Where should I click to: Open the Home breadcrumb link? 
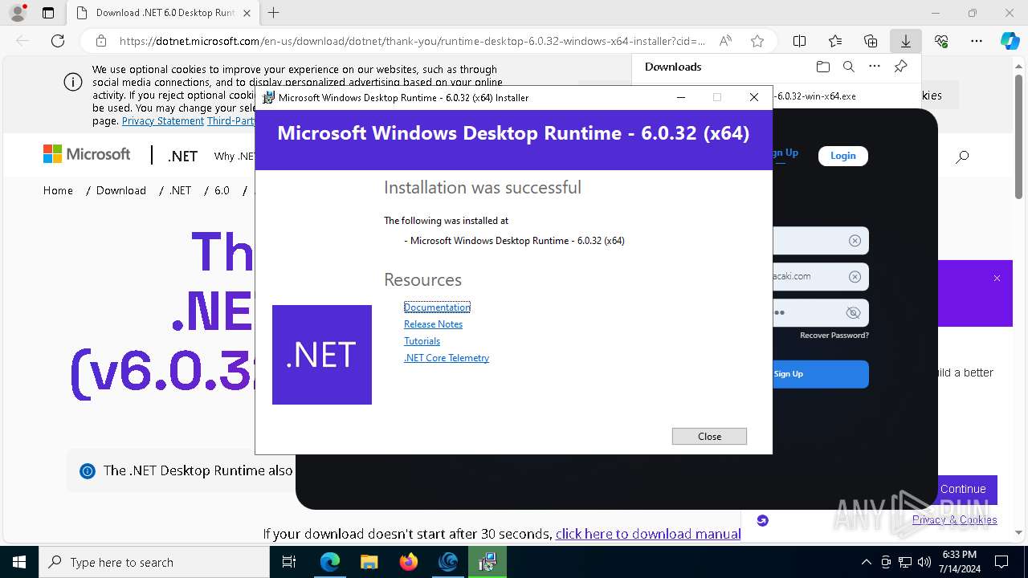tap(58, 190)
